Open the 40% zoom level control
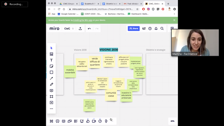Image resolution: width=224 pixels, height=126 pixels. click(x=172, y=121)
